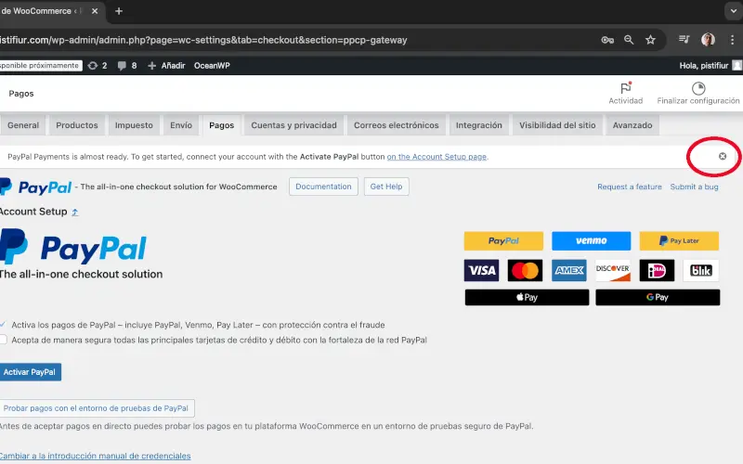Switch to the Envío tab
The width and height of the screenshot is (743, 464).
[181, 125]
